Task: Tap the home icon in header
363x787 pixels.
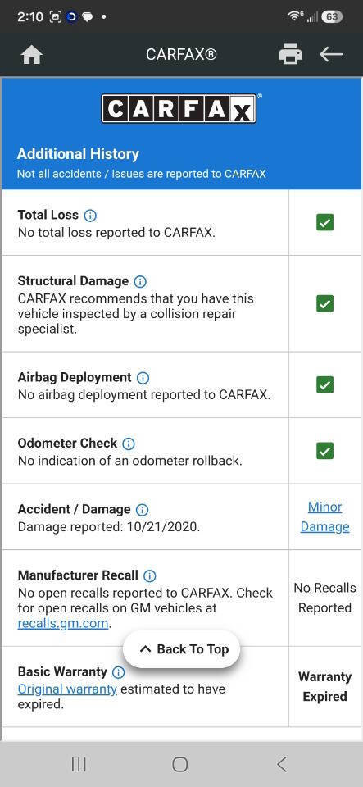Action: tap(32, 55)
